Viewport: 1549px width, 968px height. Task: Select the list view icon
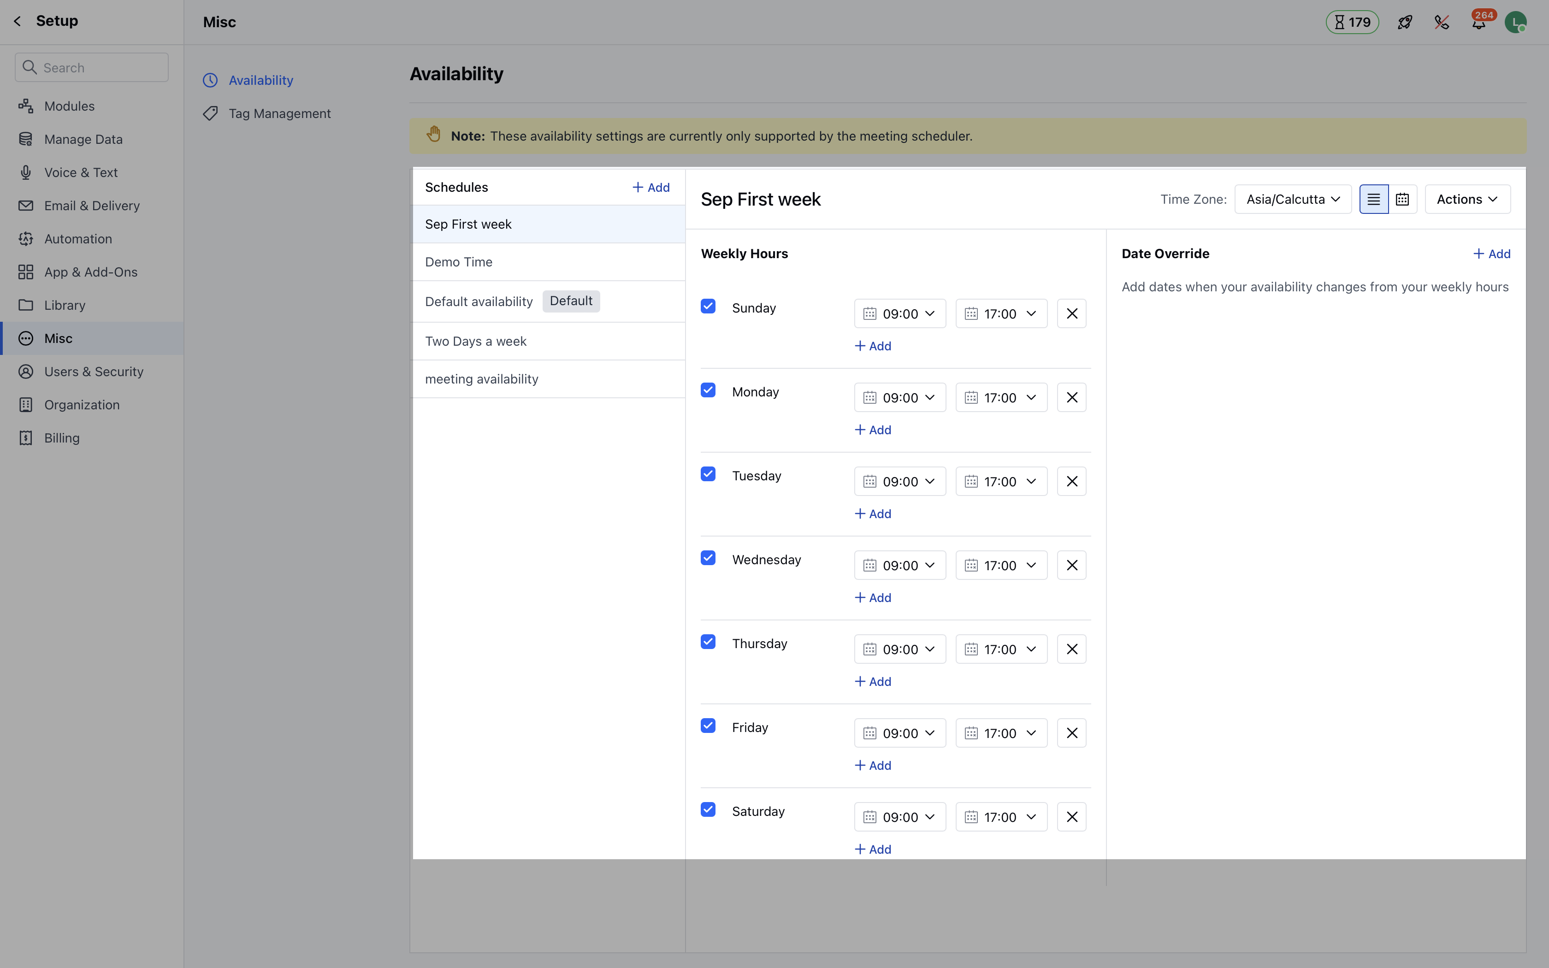coord(1374,199)
